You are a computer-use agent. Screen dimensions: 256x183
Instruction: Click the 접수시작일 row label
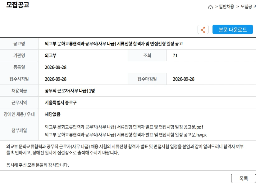pos(19,79)
